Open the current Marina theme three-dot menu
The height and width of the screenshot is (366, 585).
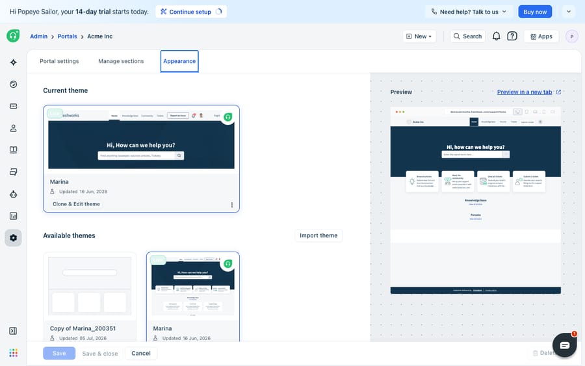[231, 205]
